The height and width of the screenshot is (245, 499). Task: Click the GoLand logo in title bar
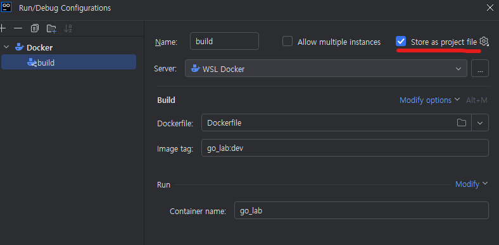click(6, 7)
